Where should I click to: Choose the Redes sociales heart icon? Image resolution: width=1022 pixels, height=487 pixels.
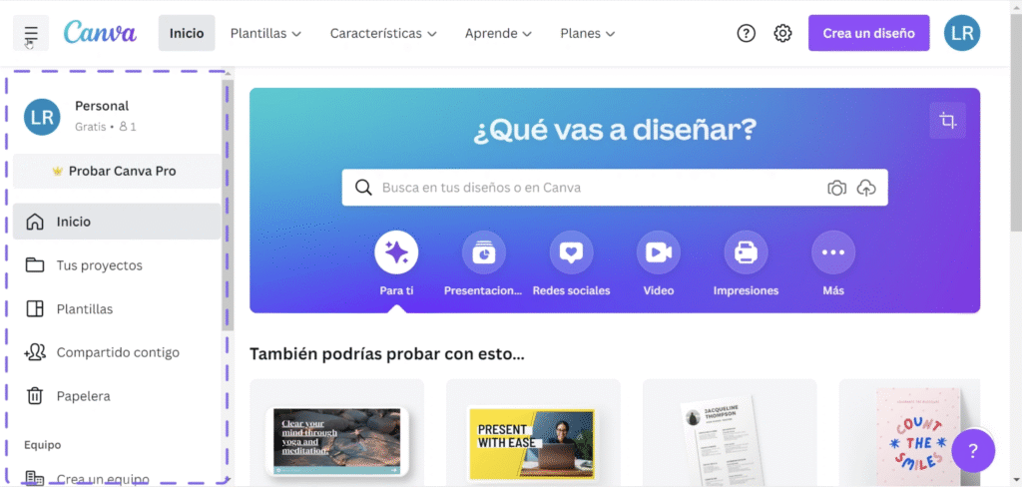571,252
